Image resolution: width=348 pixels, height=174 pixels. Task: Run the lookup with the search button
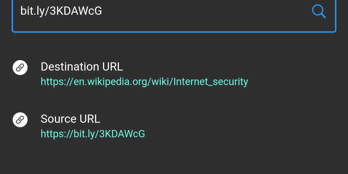point(319,12)
